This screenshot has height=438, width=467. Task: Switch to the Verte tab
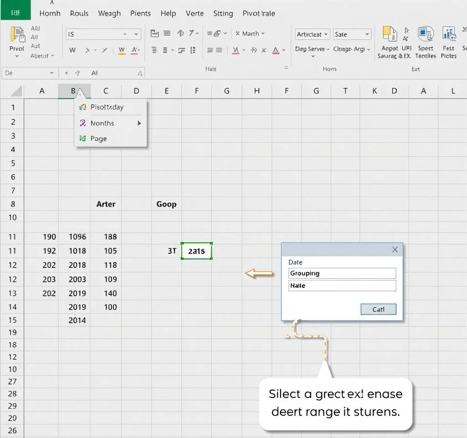(x=194, y=13)
